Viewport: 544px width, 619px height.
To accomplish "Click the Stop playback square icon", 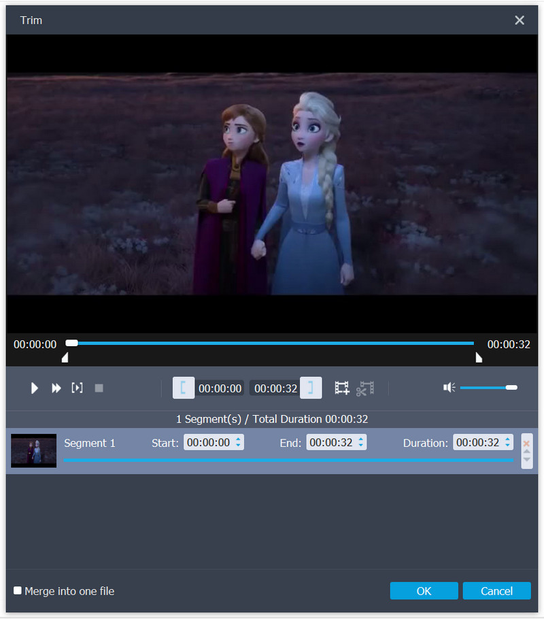I will tap(99, 388).
